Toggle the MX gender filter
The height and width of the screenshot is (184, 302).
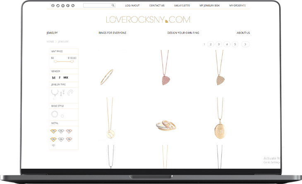[x=66, y=78]
